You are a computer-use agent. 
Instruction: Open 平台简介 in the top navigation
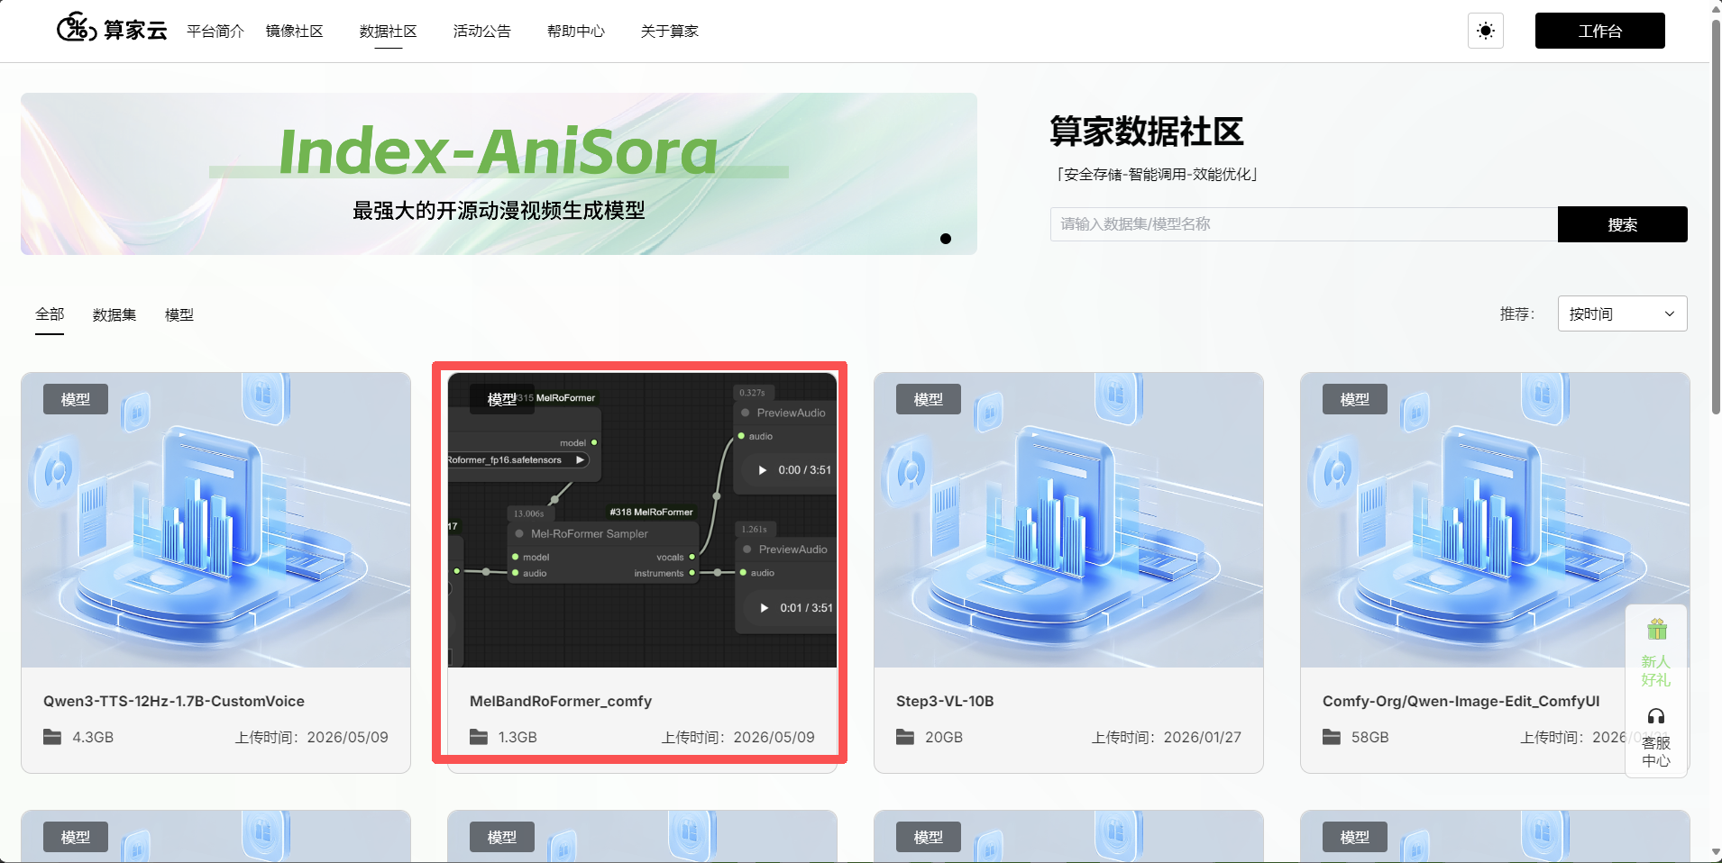click(215, 31)
